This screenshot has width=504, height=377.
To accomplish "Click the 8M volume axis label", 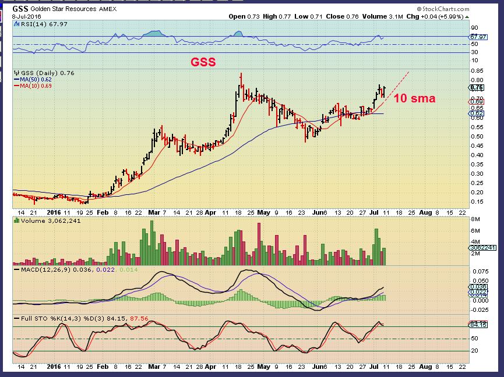I will [475, 219].
